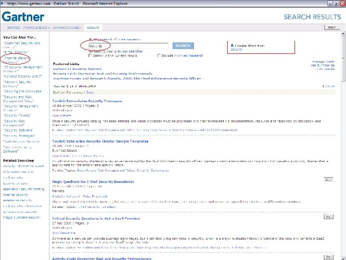Try the Wireless Security Software suggestion
The image size is (346, 260).
click(x=17, y=149)
